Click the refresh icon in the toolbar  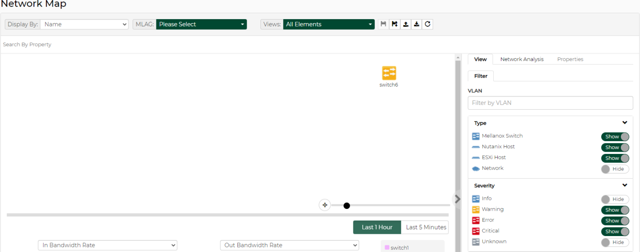coord(428,24)
